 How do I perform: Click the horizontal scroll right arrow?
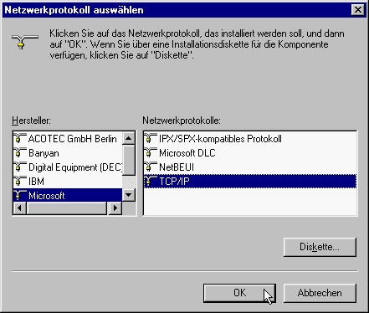[x=115, y=208]
